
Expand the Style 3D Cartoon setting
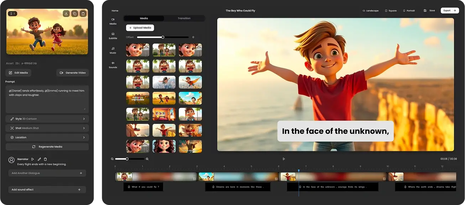[47, 119]
